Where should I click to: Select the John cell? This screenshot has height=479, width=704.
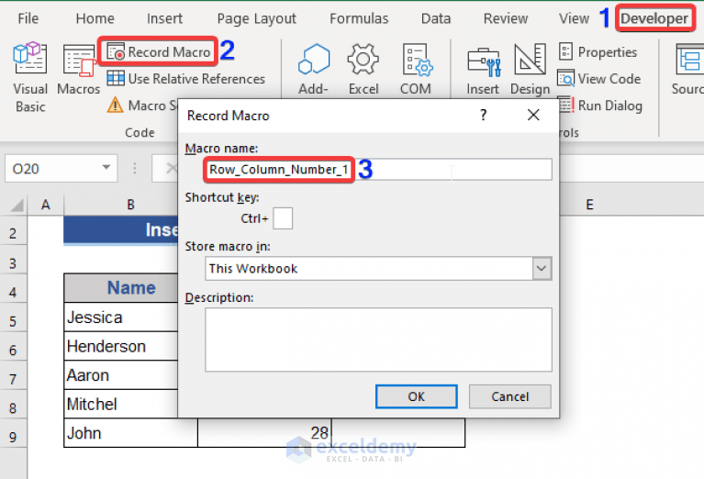pyautogui.click(x=130, y=433)
